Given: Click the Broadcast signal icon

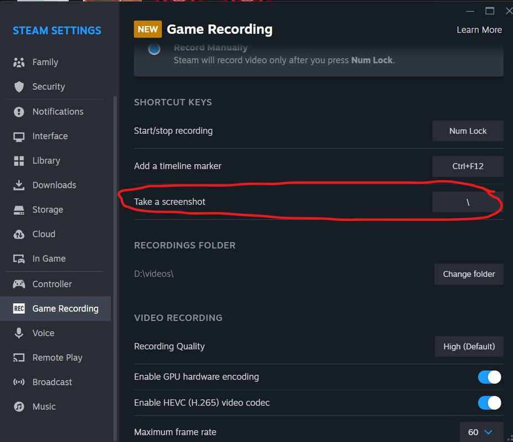Looking at the screenshot, I should [19, 382].
